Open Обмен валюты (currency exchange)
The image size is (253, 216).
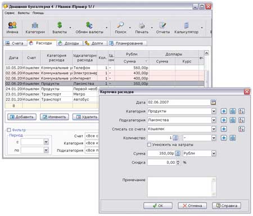click(x=89, y=28)
